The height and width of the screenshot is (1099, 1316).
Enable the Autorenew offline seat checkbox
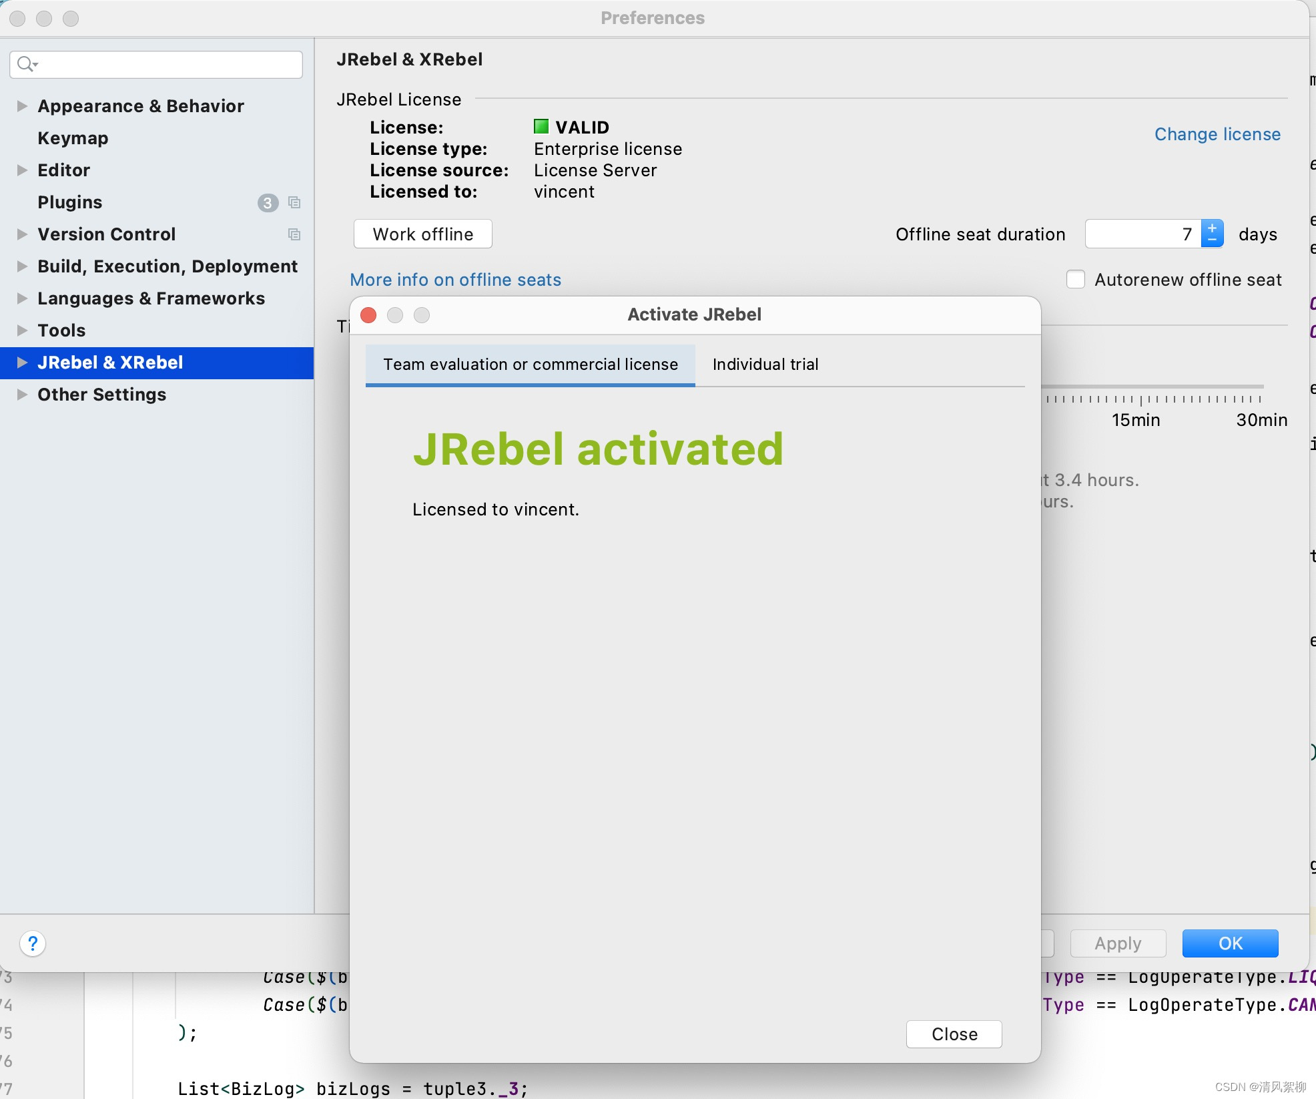tap(1075, 279)
